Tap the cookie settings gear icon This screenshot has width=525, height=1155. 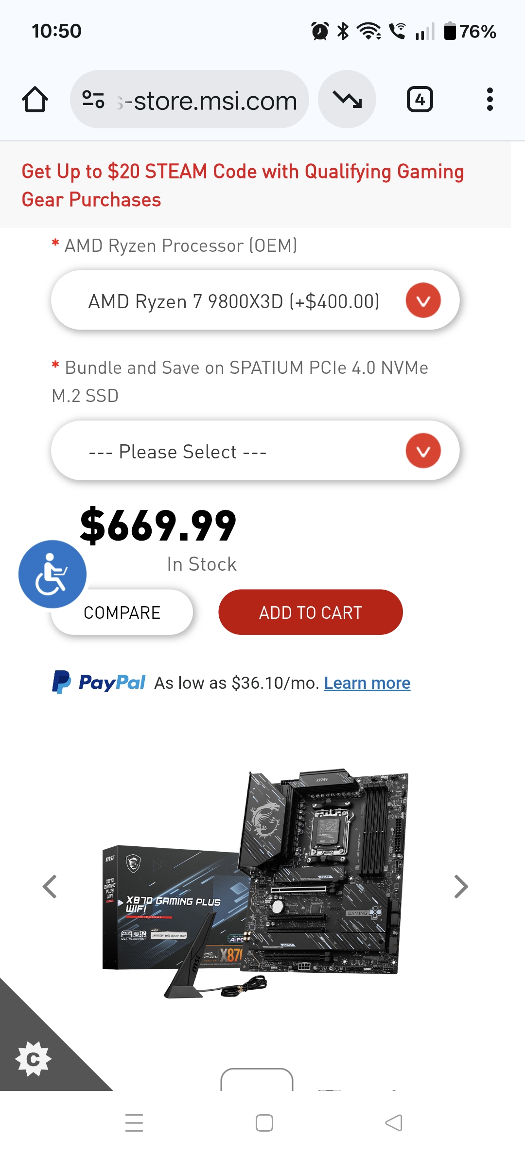33,1059
